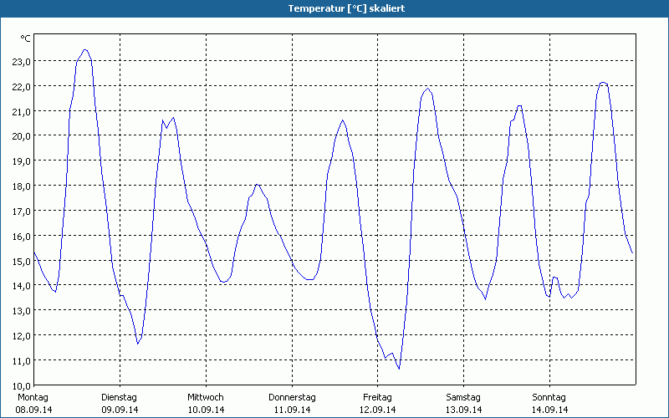Select the 16,0 y-axis label
This screenshot has height=418, width=669.
[x=21, y=237]
